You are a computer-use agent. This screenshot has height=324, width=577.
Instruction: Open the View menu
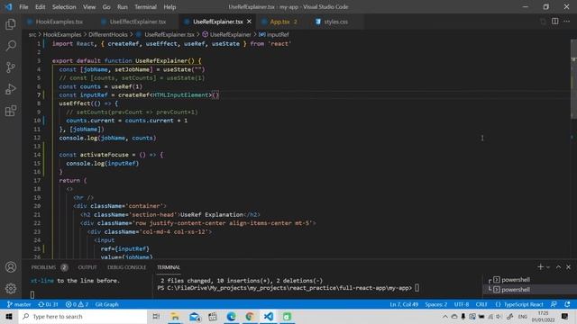[89, 6]
